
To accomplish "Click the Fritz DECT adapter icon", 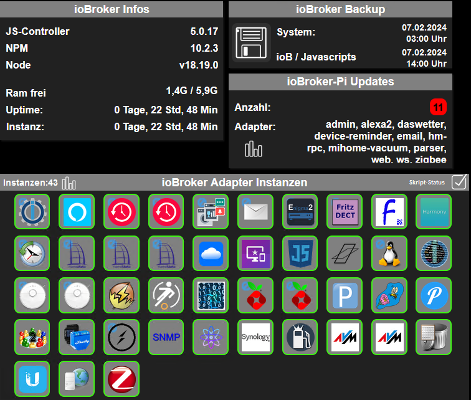I will [x=345, y=212].
